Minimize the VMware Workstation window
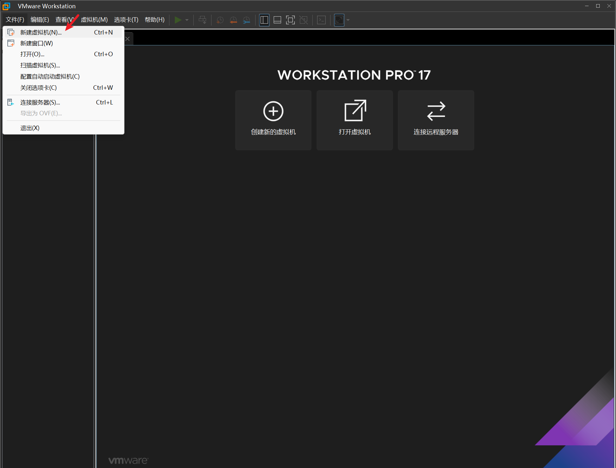The height and width of the screenshot is (468, 616). click(x=587, y=6)
